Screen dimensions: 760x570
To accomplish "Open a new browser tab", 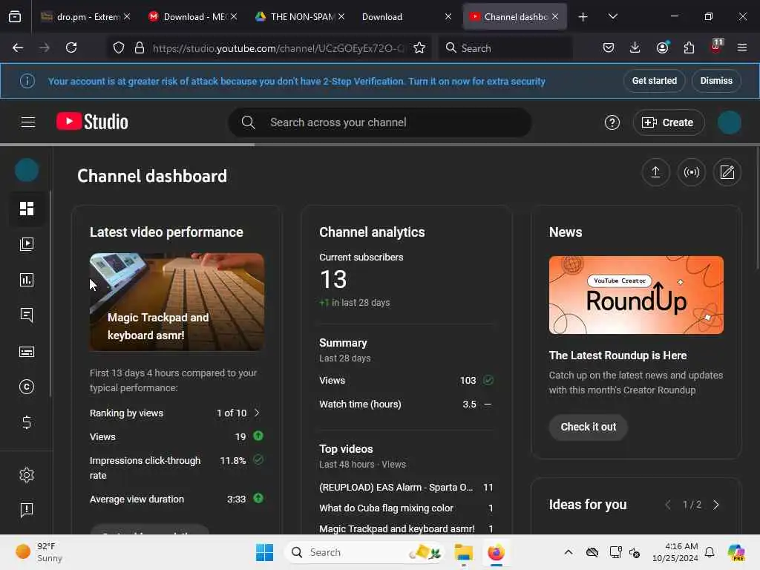I will [583, 17].
